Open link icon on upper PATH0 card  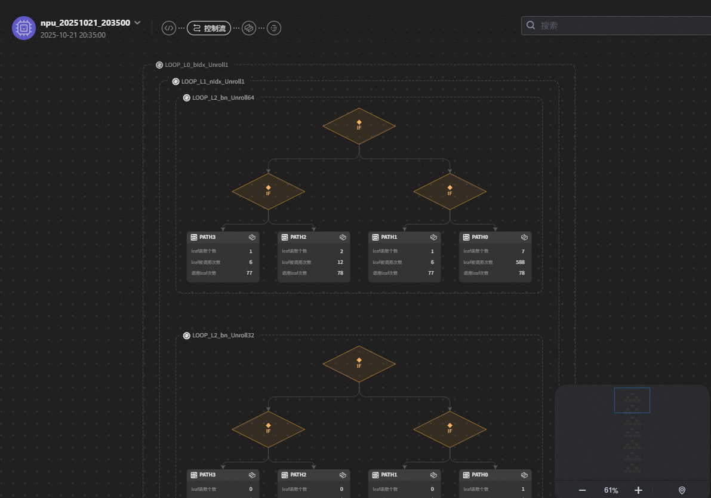(x=525, y=237)
